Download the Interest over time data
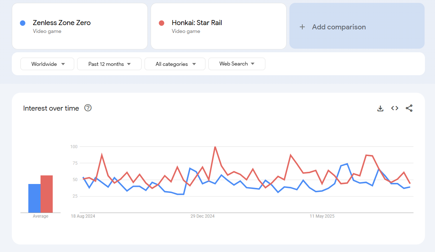The width and height of the screenshot is (435, 252). [x=380, y=108]
